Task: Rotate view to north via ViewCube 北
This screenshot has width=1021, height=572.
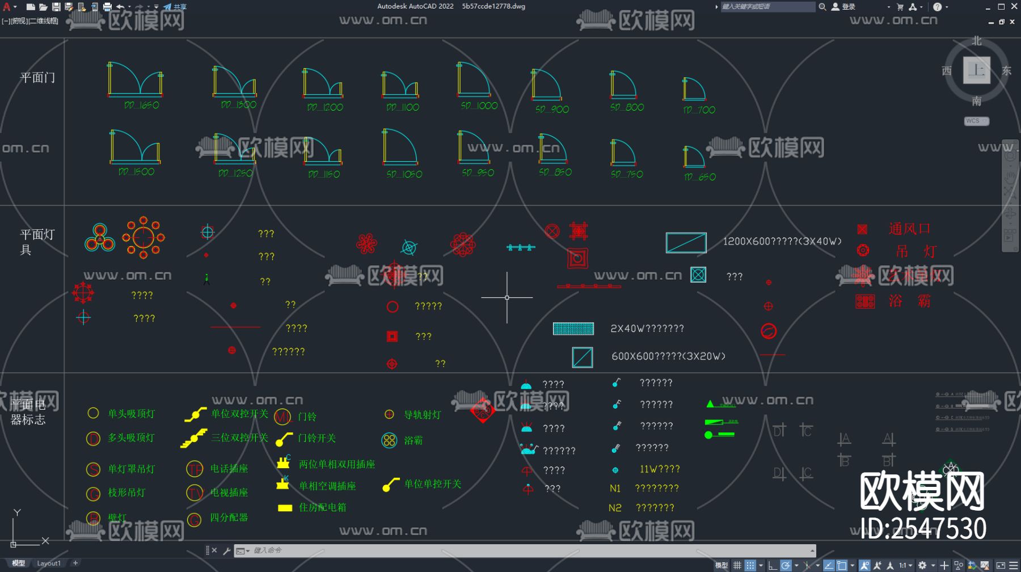Action: point(977,41)
